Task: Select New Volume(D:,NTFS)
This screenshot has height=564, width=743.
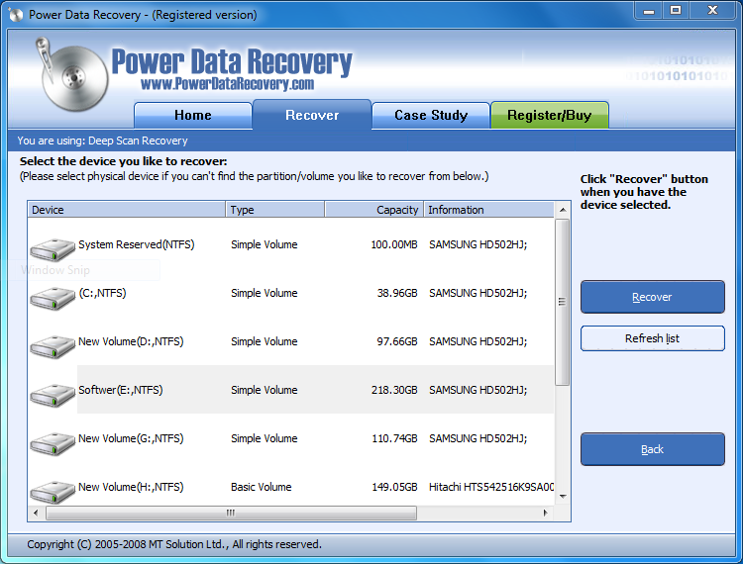Action: tap(131, 341)
